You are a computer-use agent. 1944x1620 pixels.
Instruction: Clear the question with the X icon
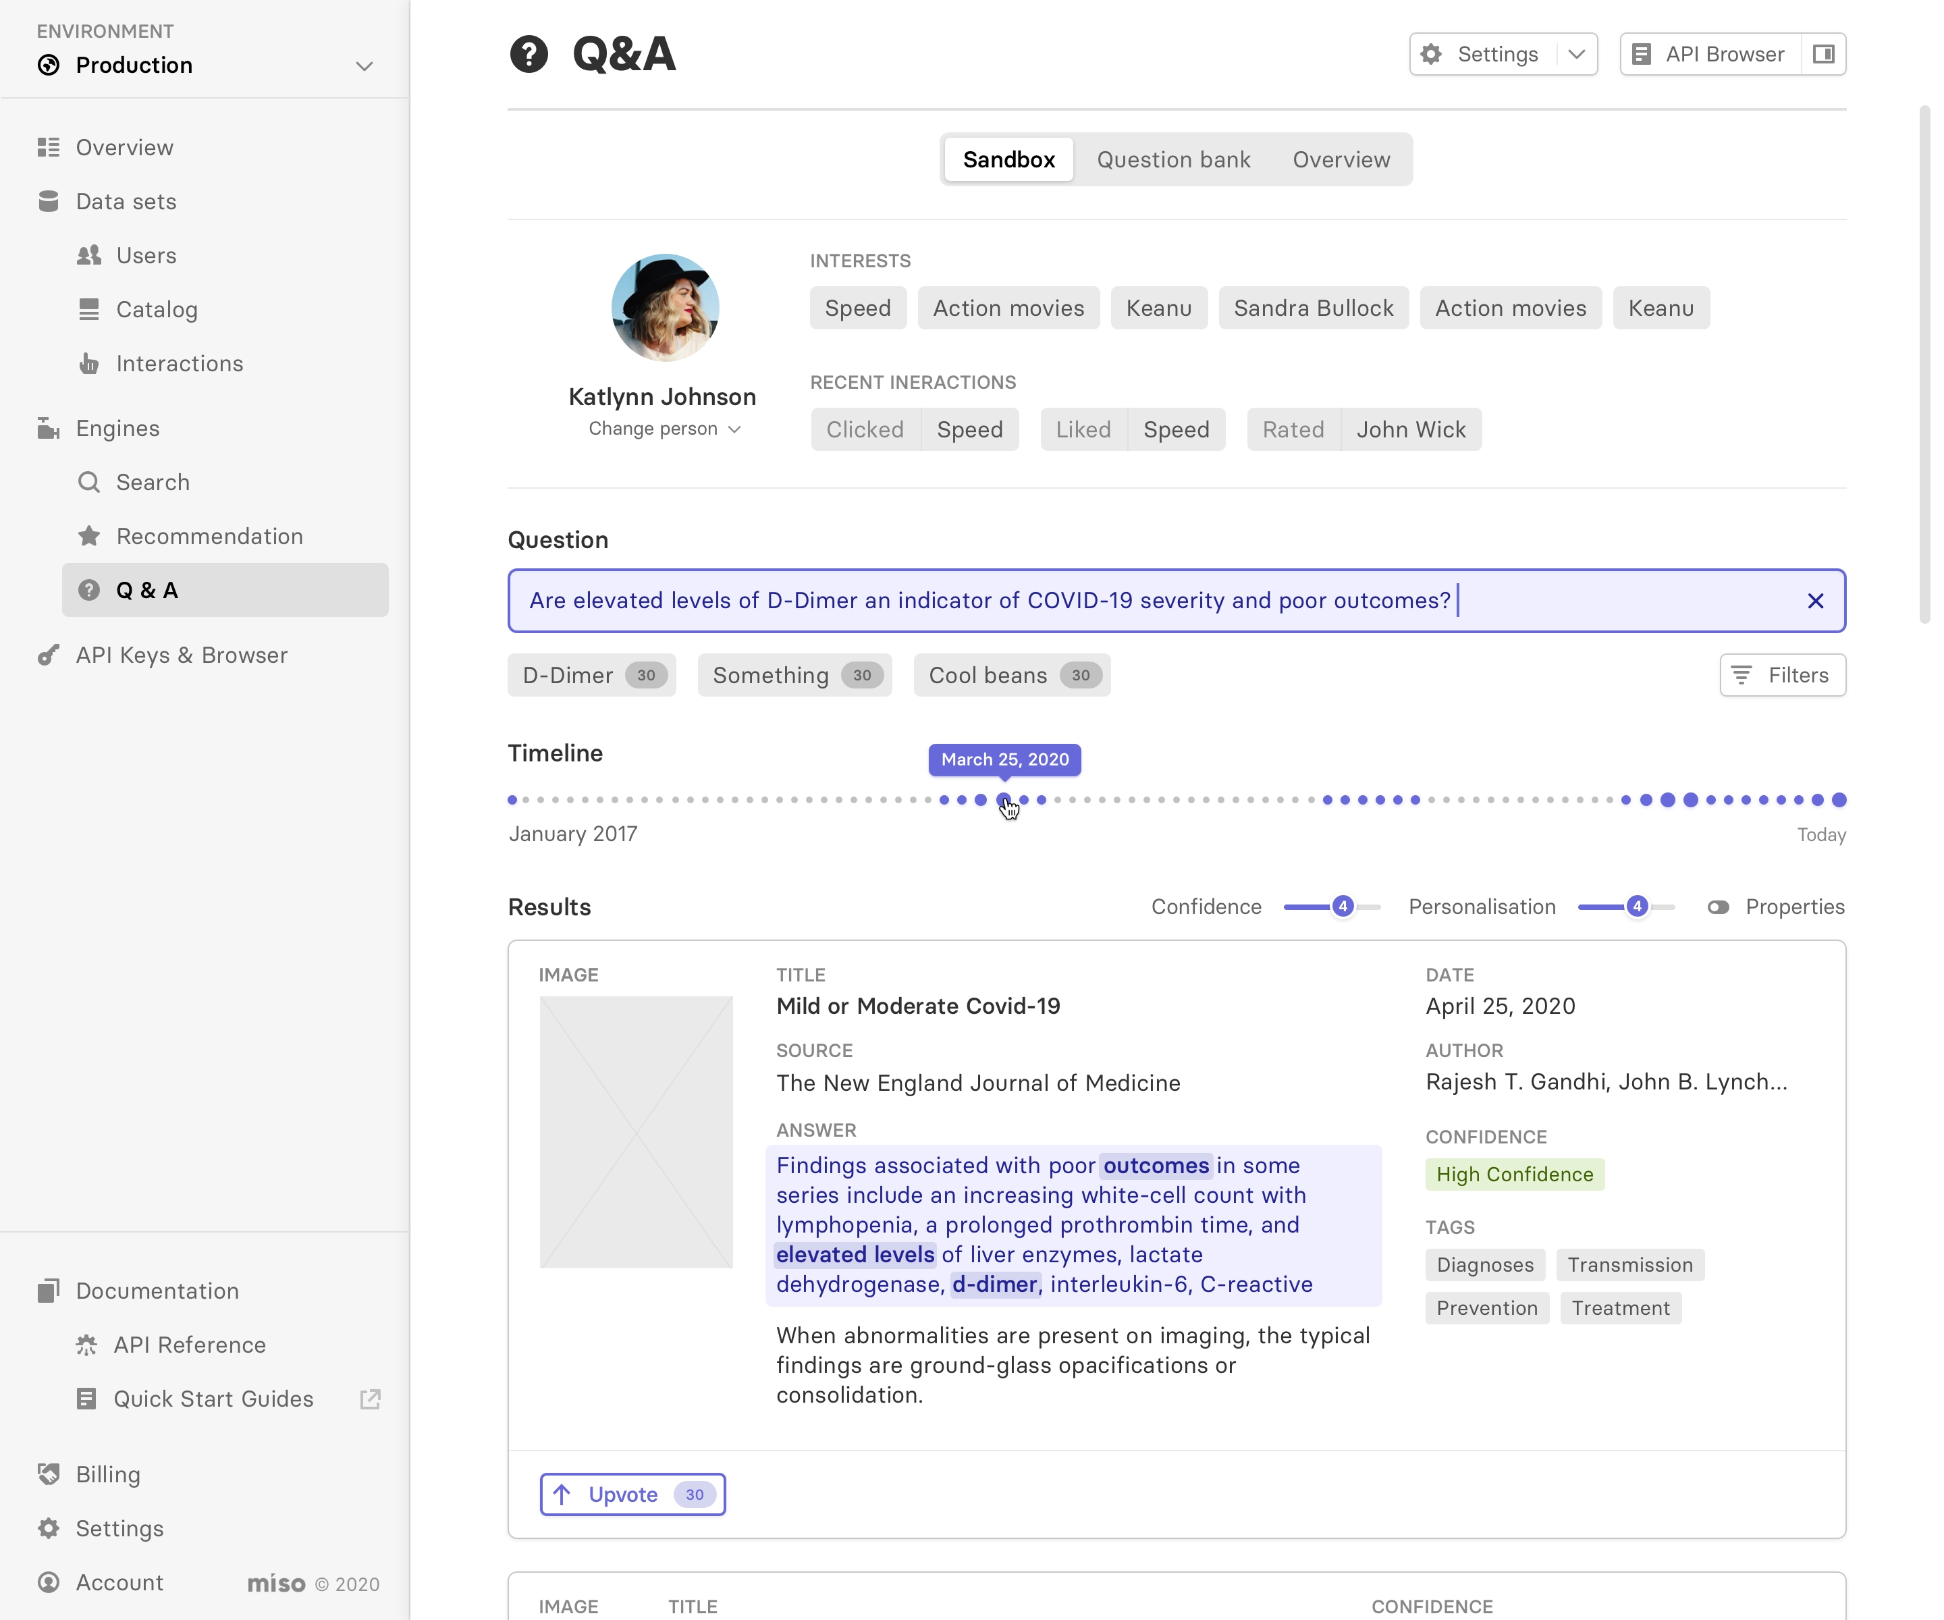pos(1815,601)
